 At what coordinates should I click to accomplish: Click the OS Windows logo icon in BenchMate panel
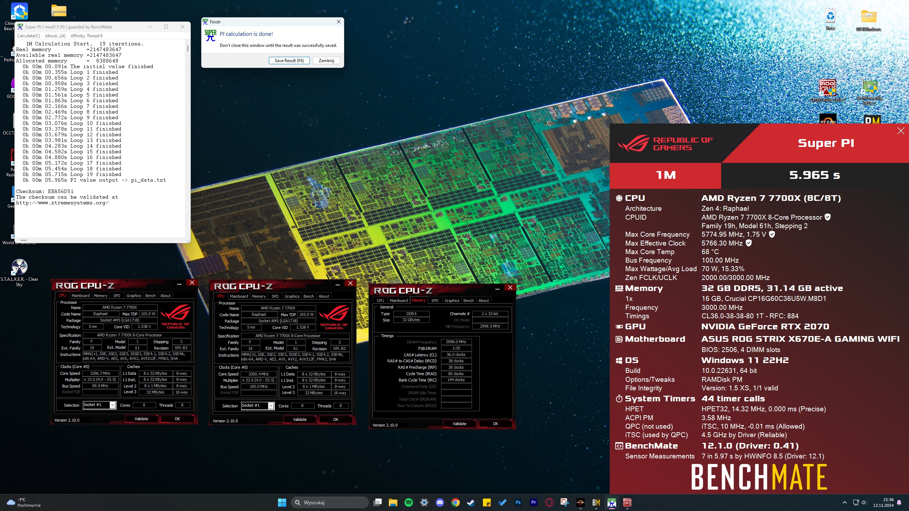coord(619,361)
